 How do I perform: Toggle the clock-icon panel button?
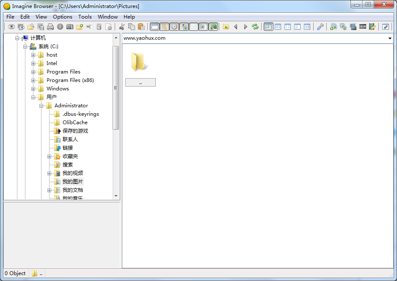(174, 27)
